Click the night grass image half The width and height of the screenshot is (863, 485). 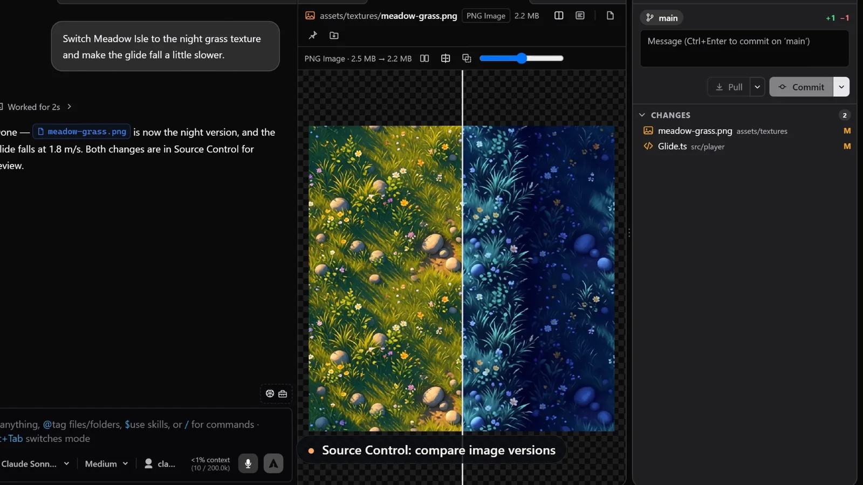tap(539, 279)
